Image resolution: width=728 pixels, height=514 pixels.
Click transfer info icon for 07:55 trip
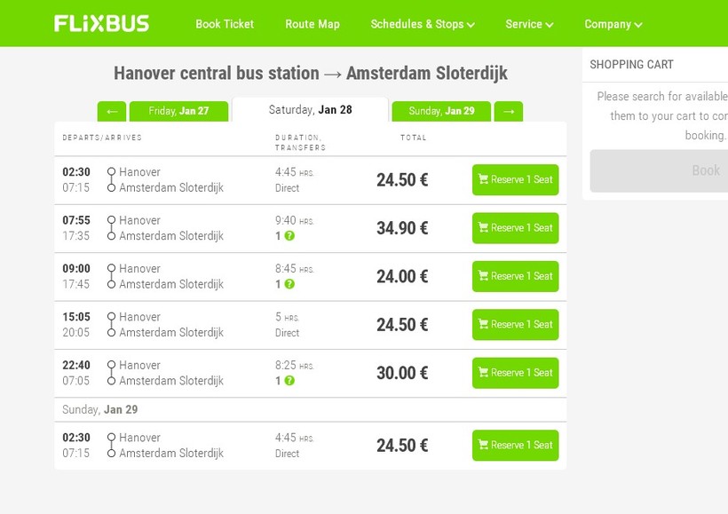pyautogui.click(x=289, y=236)
